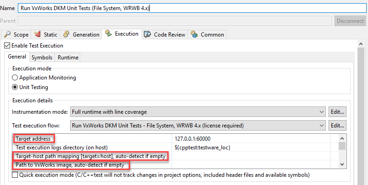Click the Scope tab magnifier icon
This screenshot has height=185, width=368.
(7, 34)
